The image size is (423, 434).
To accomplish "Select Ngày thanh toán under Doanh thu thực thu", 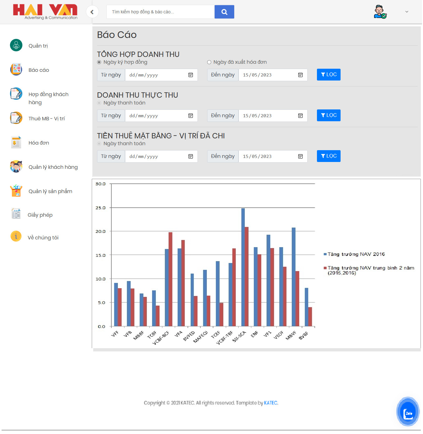I will (x=99, y=103).
